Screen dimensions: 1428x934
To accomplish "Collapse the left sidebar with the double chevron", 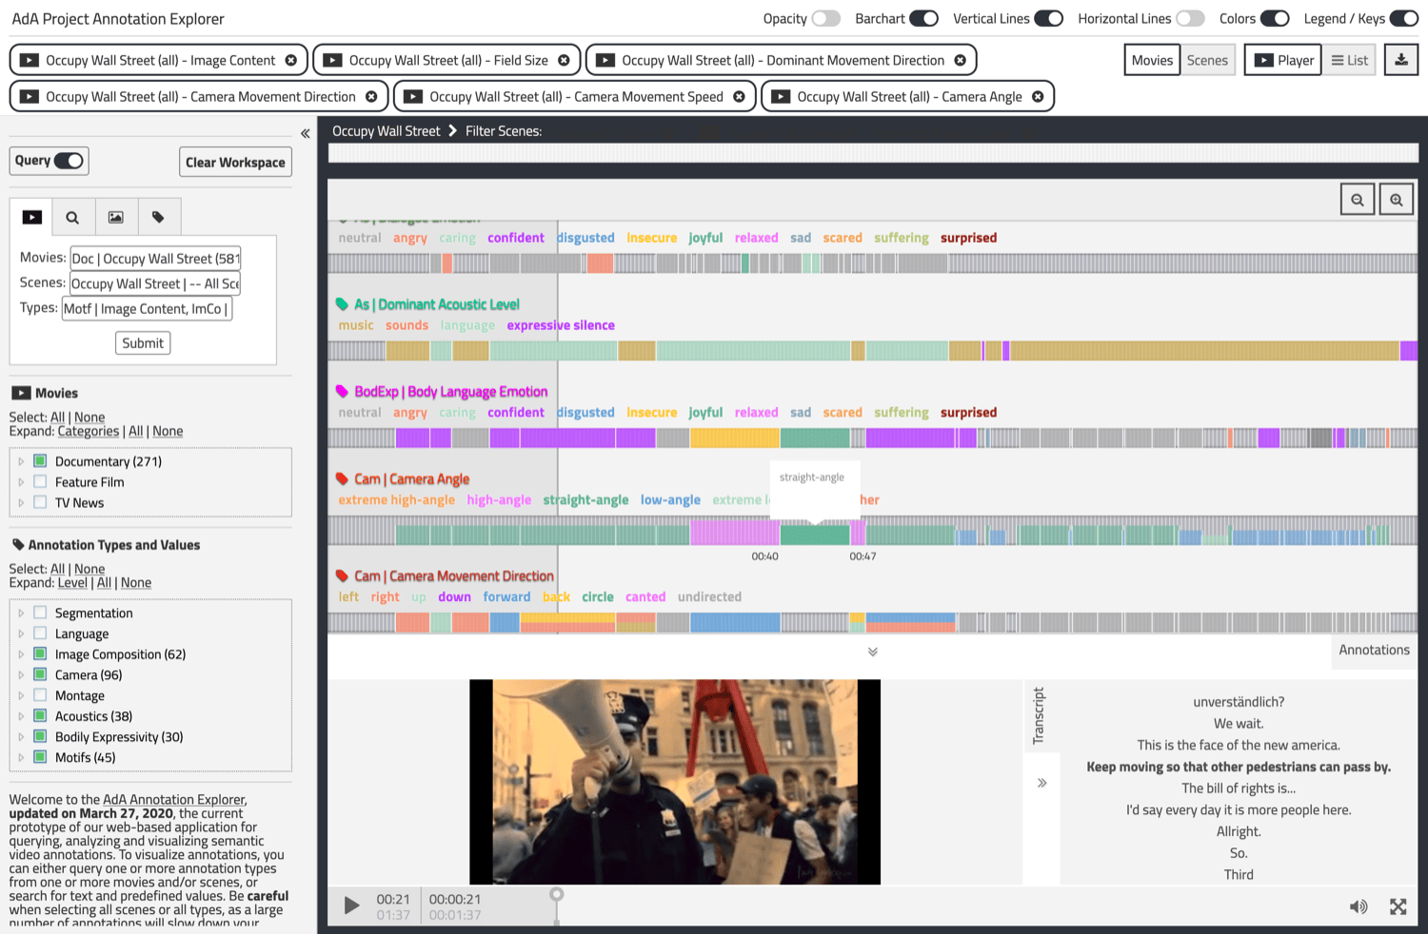I will (305, 133).
